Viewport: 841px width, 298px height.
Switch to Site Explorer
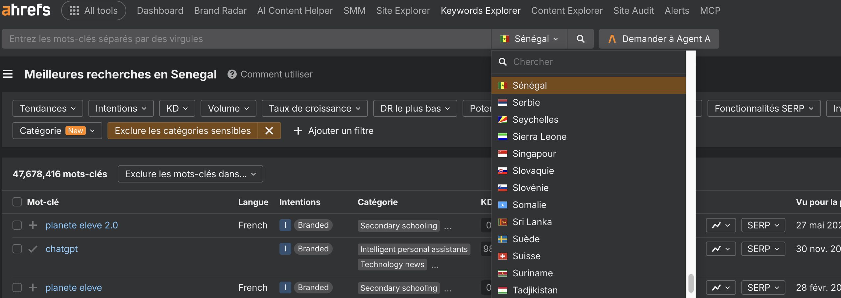click(x=403, y=11)
